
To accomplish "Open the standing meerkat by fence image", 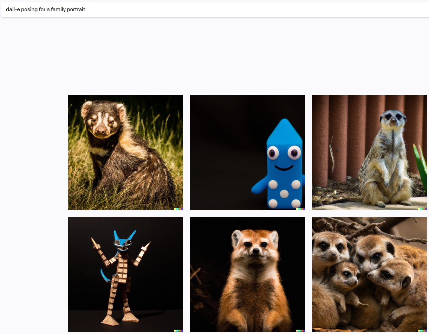I will tap(369, 152).
